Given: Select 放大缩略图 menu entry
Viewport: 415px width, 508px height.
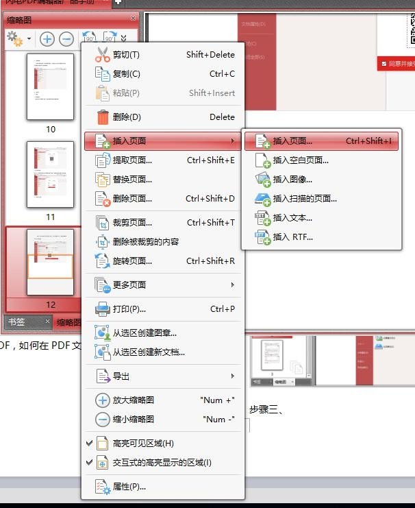Looking at the screenshot, I should pyautogui.click(x=164, y=400).
